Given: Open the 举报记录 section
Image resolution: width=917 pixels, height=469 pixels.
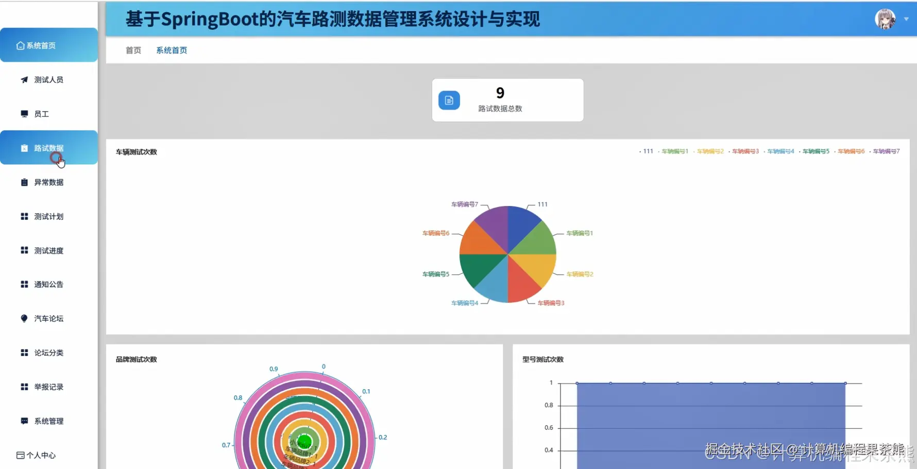Looking at the screenshot, I should tap(48, 387).
